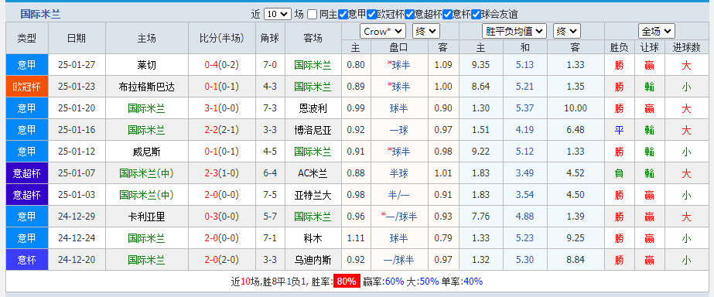
Task: Uncheck the 意甲 filter checkbox
Action: [343, 14]
